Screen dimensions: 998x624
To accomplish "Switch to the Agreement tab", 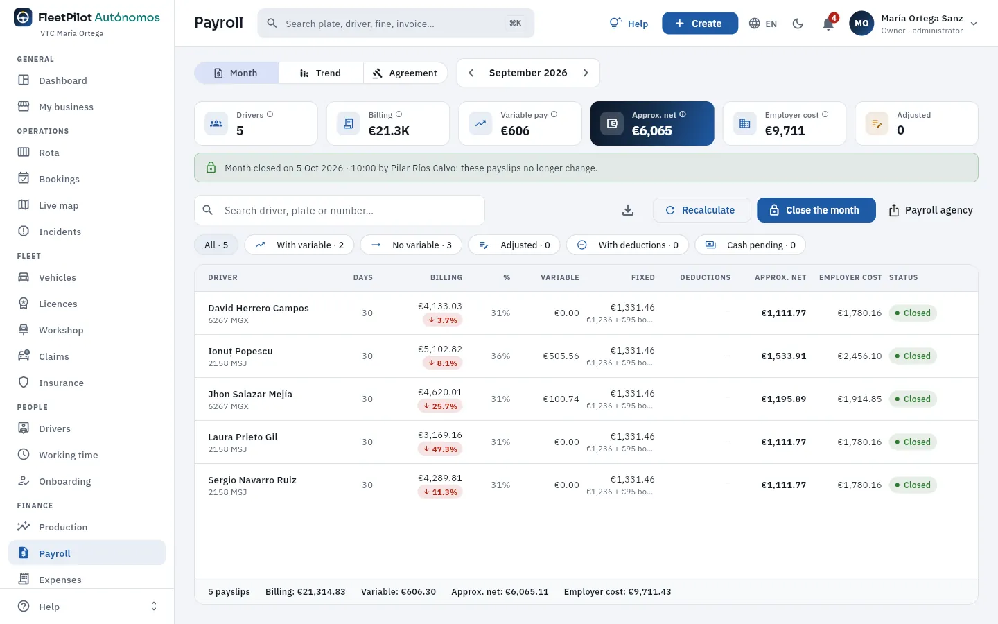I will 405,73.
